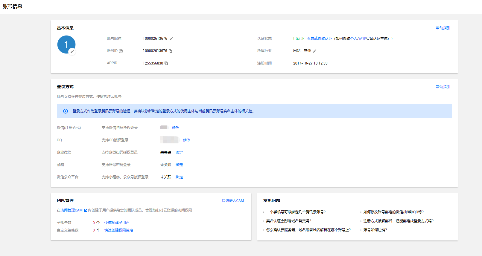Copy the APPID value using copy icon
The height and width of the screenshot is (256, 482).
[x=166, y=63]
